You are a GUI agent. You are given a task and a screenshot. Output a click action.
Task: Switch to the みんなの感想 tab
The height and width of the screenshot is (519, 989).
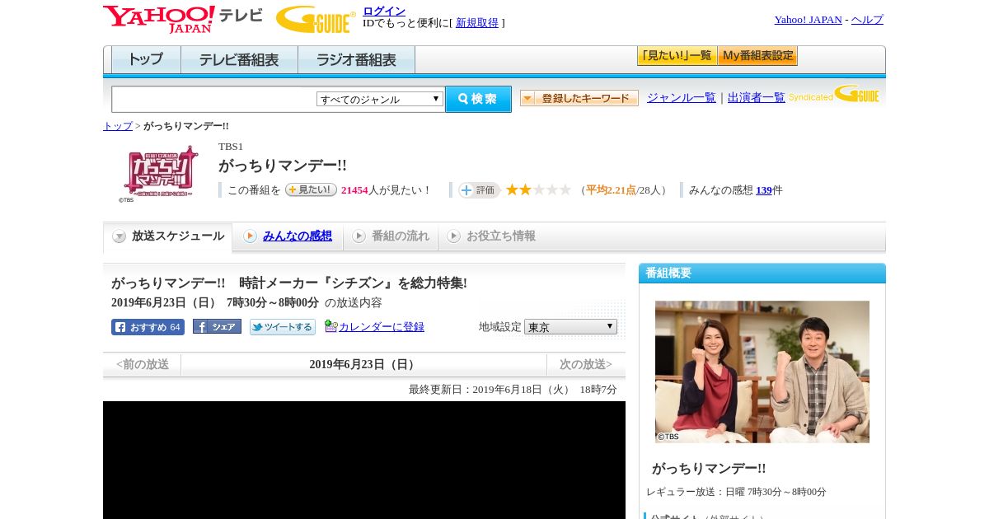click(x=298, y=236)
